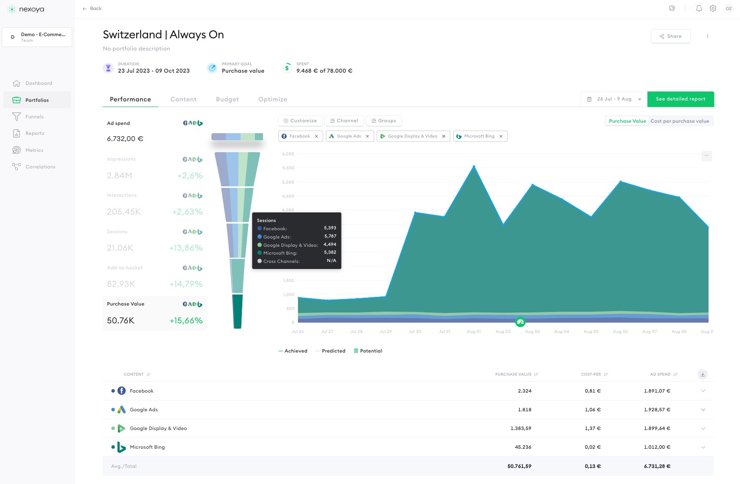
Task: Open settings via the gear icon
Action: pos(713,8)
